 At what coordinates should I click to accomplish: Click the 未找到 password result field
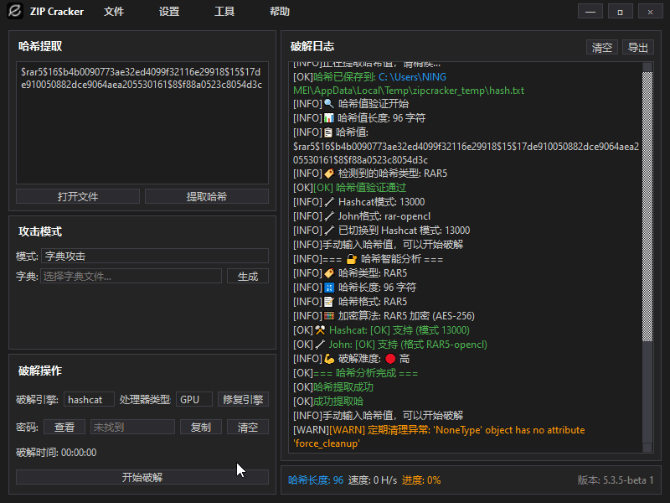pos(132,427)
